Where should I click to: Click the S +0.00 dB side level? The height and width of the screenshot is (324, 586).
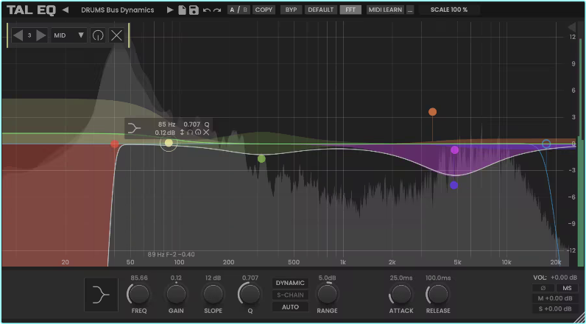click(555, 309)
